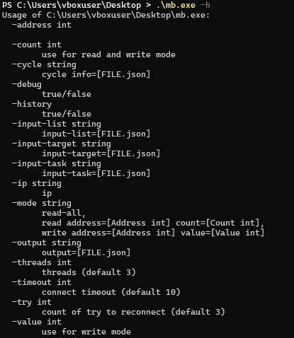Click the '-count int' flag line

[x=37, y=45]
